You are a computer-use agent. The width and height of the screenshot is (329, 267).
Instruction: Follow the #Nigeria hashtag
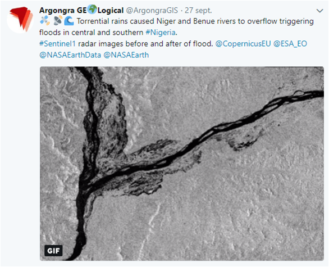pos(161,33)
